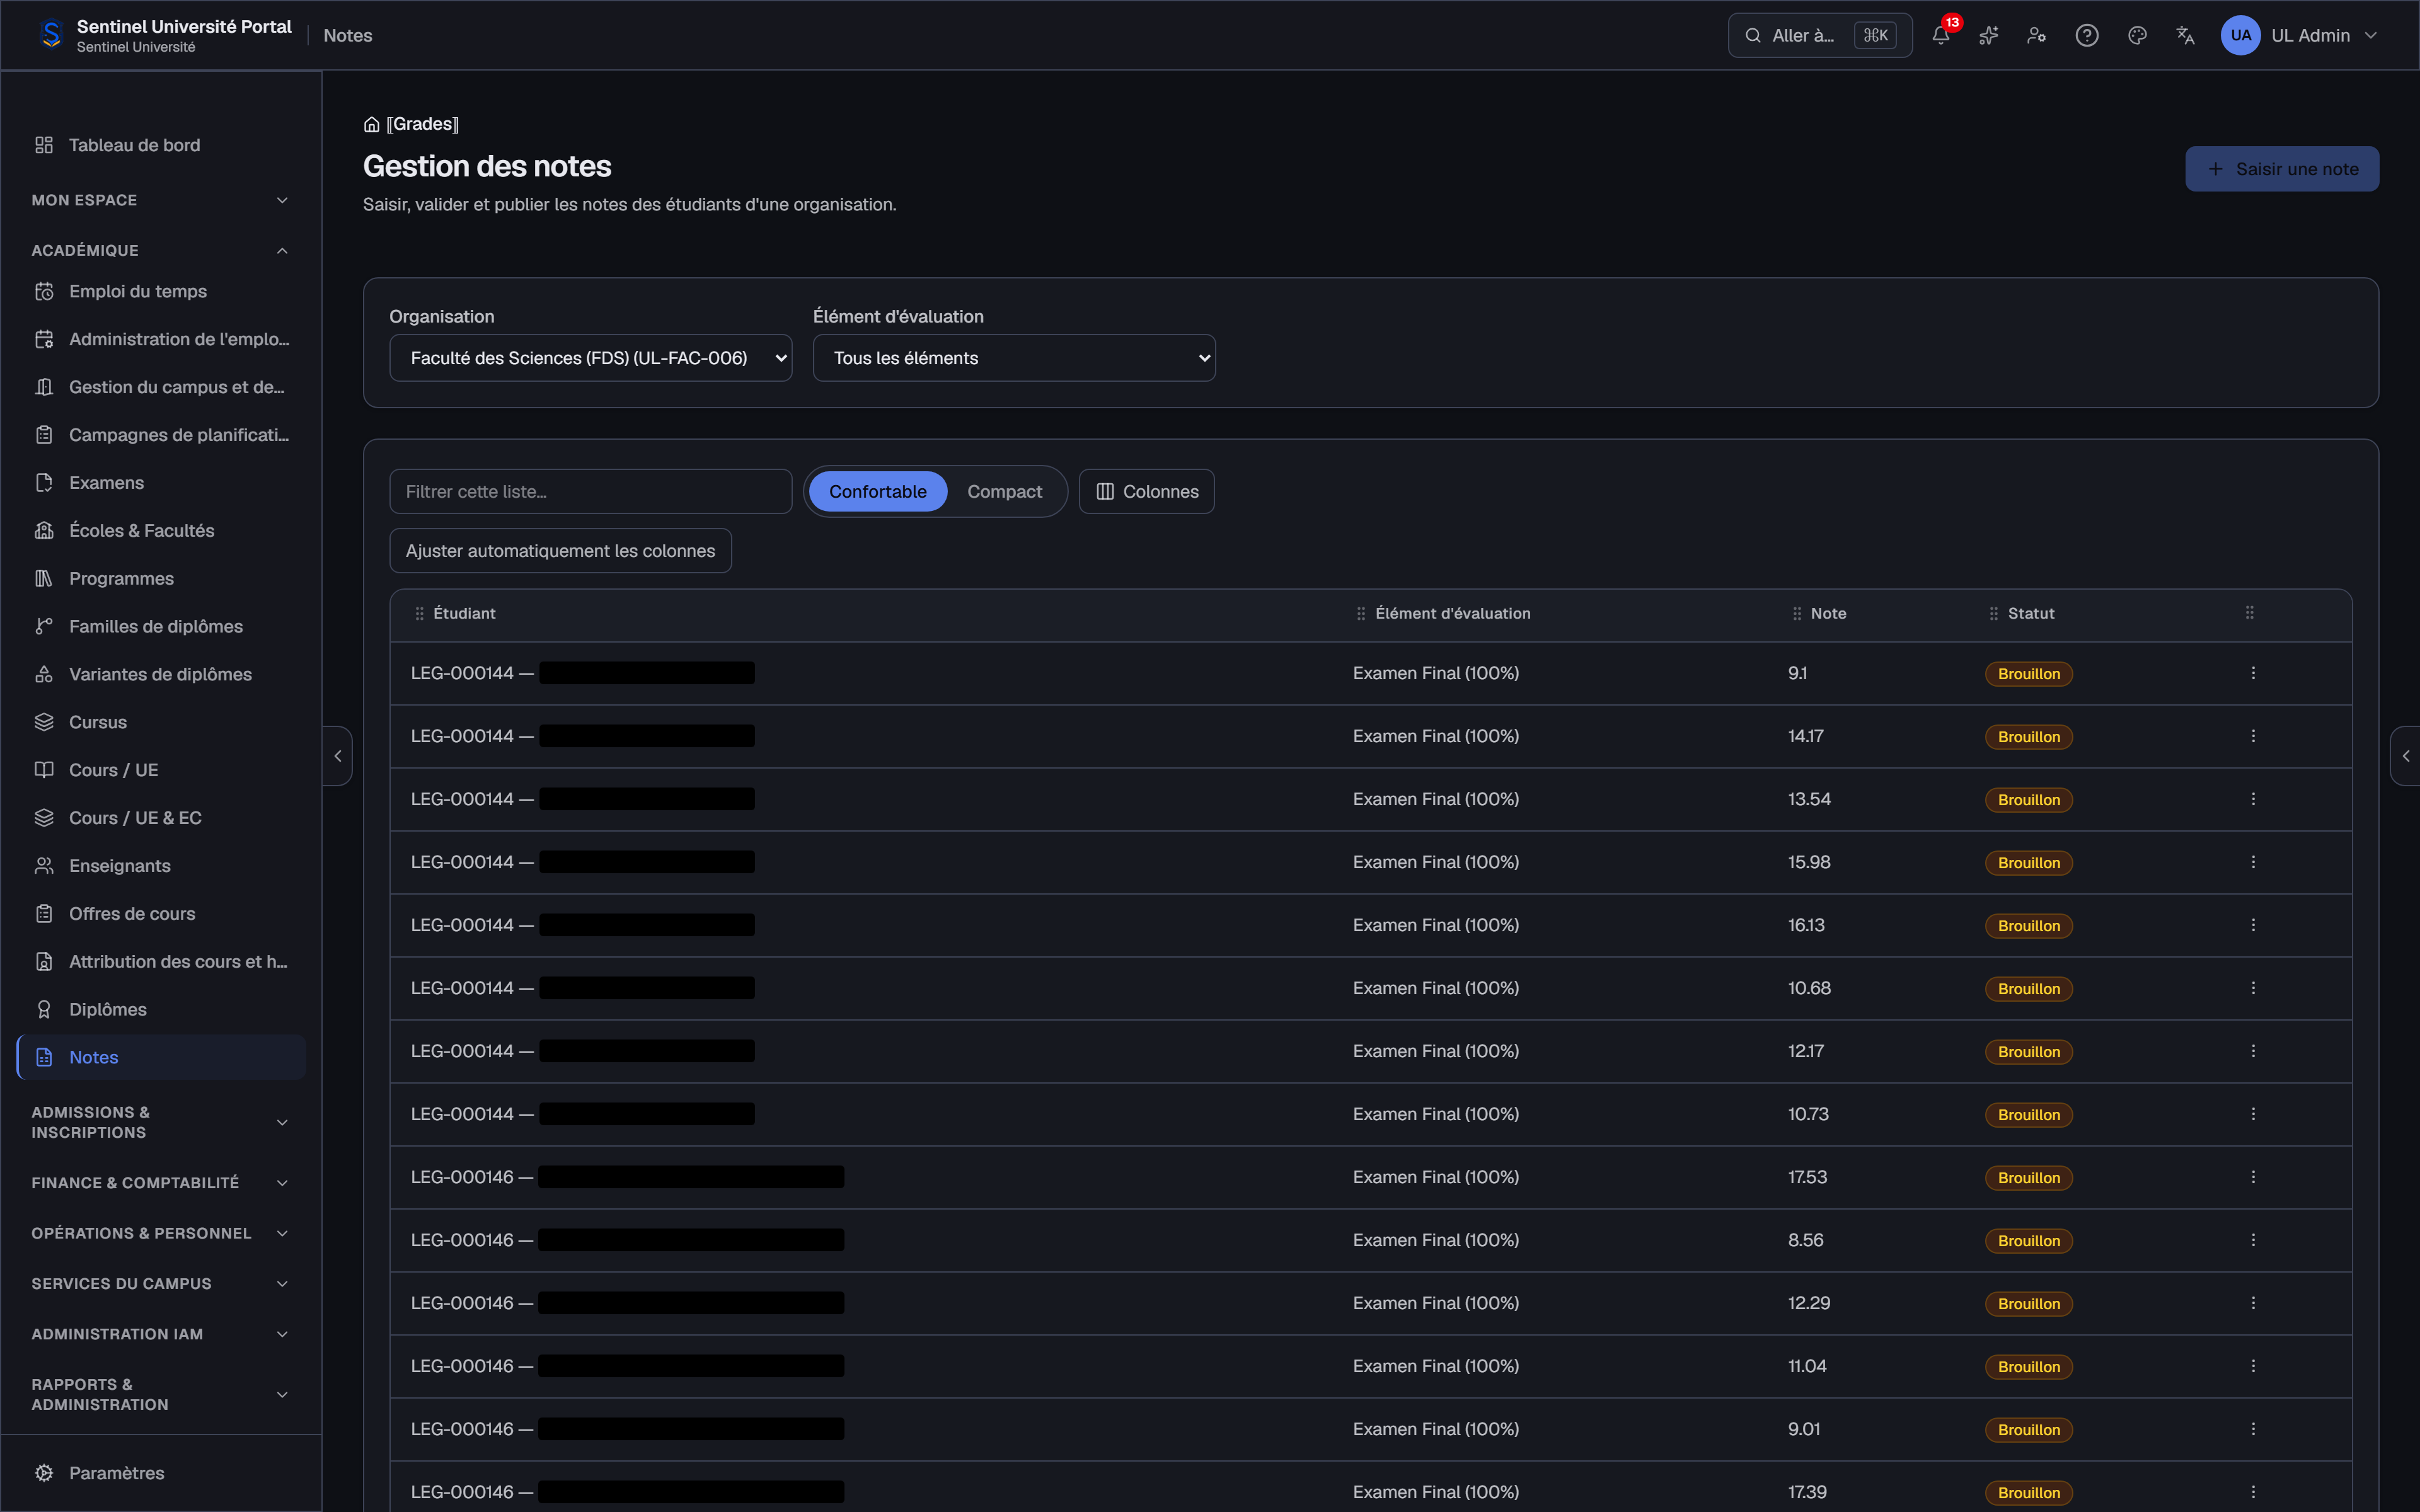
Task: Click the note value 8.56
Action: click(x=1806, y=1240)
